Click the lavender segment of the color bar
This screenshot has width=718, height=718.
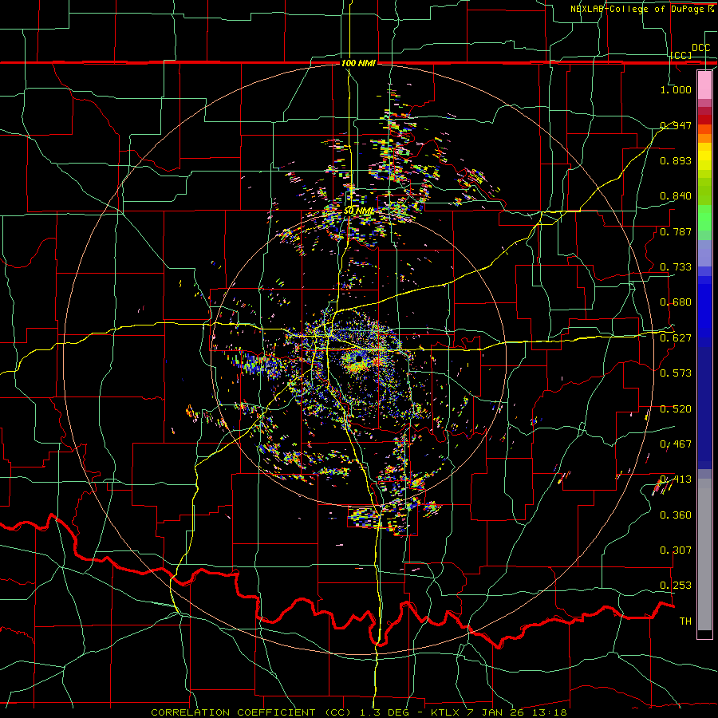click(704, 253)
